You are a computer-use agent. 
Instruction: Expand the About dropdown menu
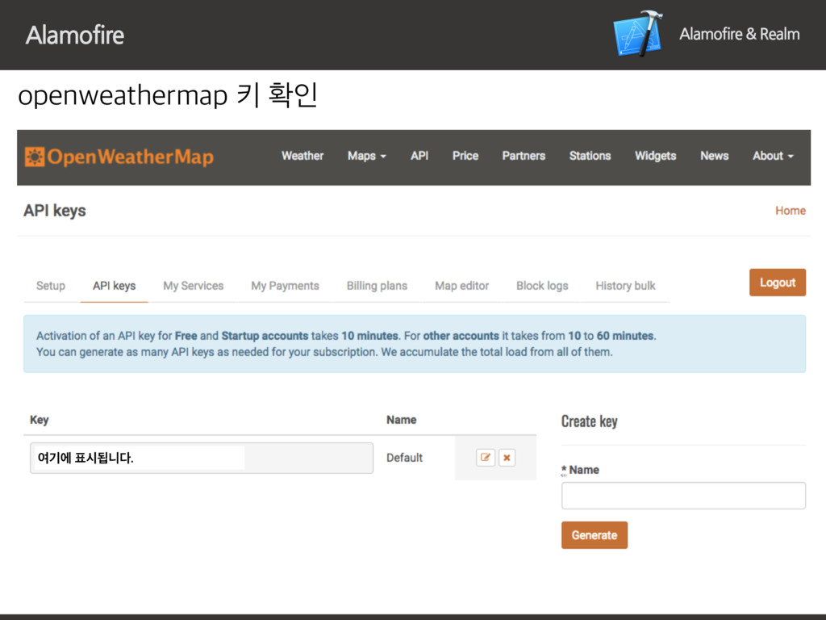(773, 156)
